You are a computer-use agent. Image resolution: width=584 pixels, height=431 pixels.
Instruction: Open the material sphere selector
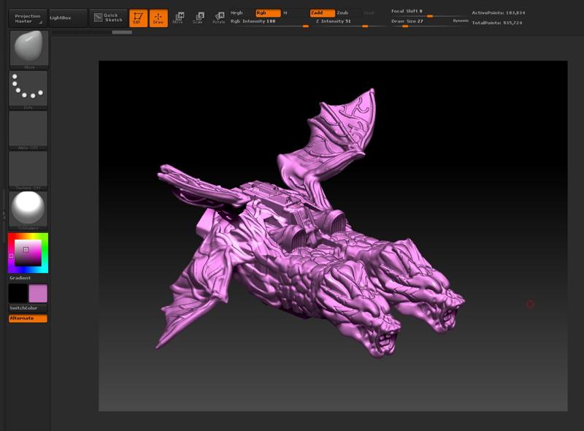28,210
